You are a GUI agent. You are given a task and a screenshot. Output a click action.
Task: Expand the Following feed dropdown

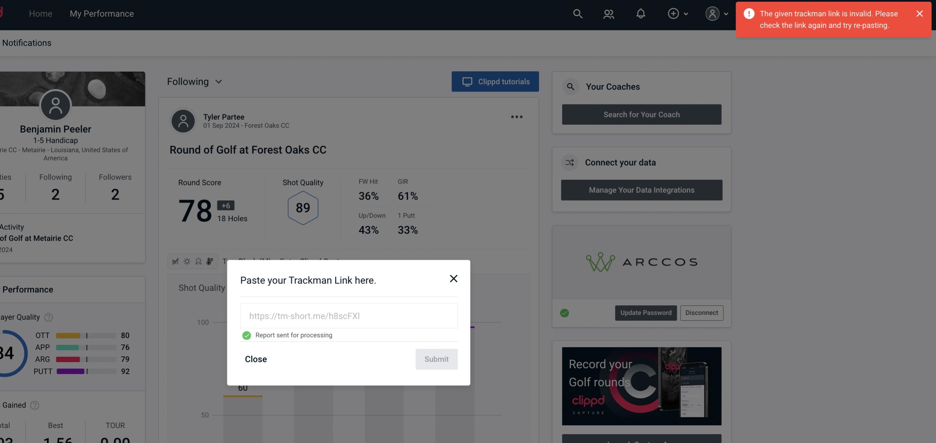194,81
